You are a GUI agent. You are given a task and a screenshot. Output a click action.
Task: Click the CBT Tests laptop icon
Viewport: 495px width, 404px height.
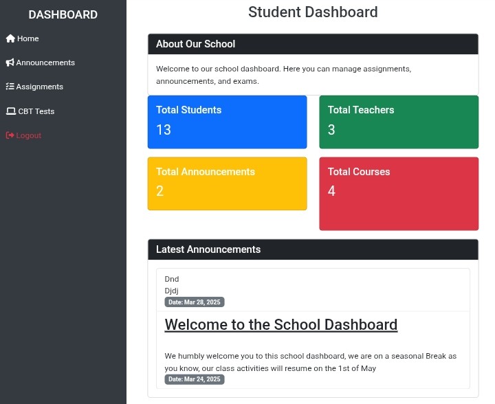(x=10, y=111)
